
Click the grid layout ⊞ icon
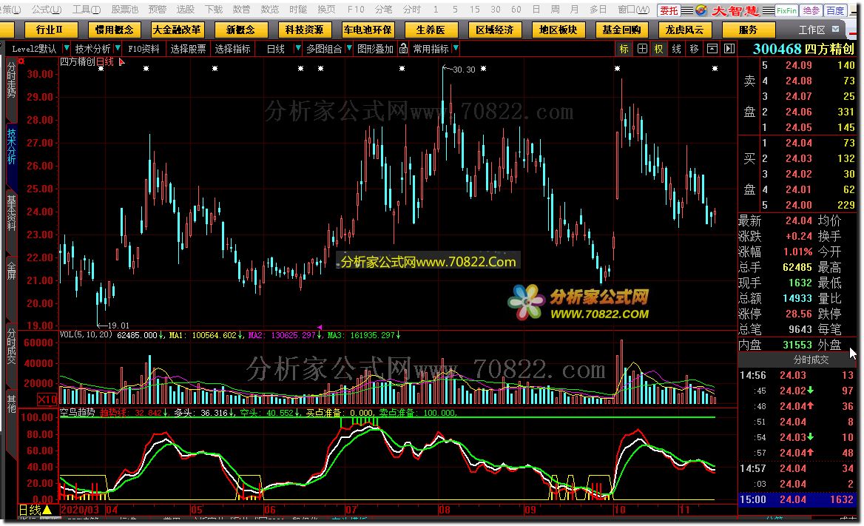click(642, 49)
